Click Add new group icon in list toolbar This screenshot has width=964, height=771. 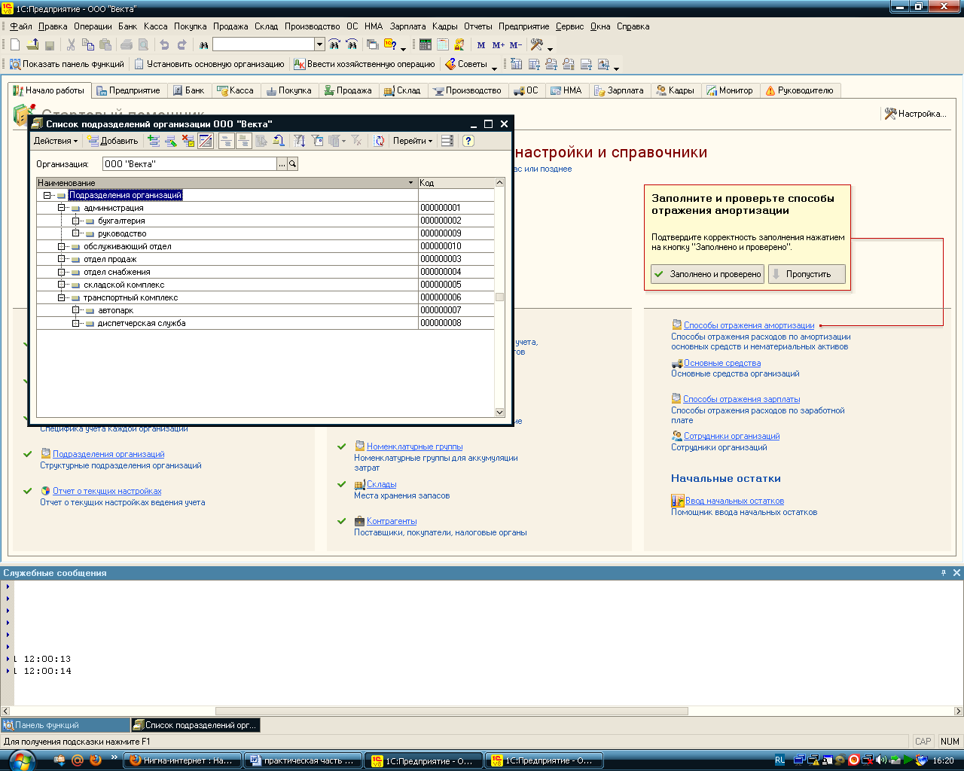154,141
